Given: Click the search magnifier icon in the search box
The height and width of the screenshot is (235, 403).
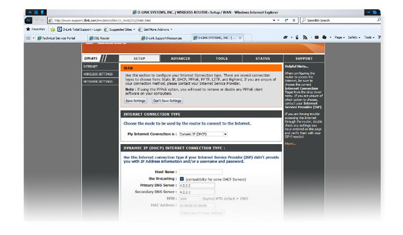Looking at the screenshot, I should [x=379, y=20].
